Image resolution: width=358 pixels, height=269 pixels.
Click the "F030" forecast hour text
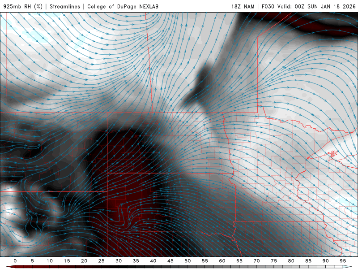click(268, 6)
